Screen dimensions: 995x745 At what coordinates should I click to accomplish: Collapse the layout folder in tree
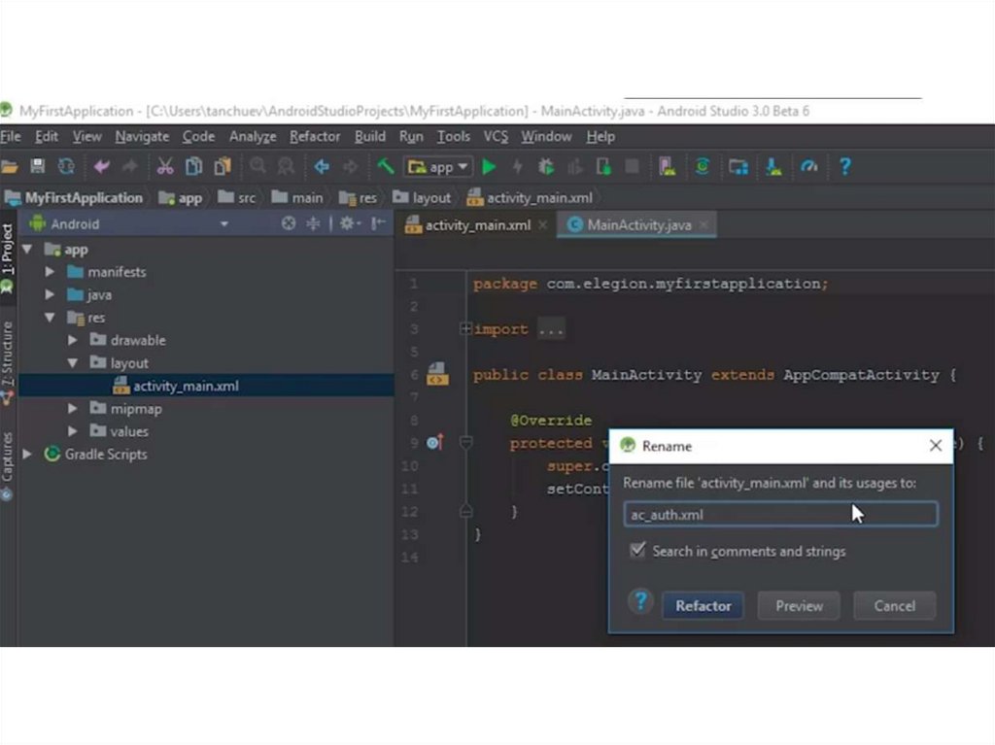coord(73,363)
